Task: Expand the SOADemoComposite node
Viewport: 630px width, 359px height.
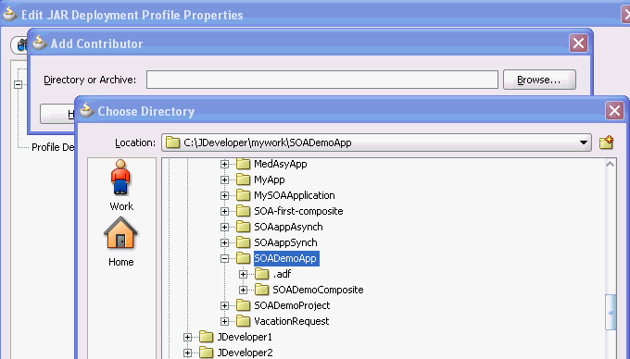Action: [243, 290]
